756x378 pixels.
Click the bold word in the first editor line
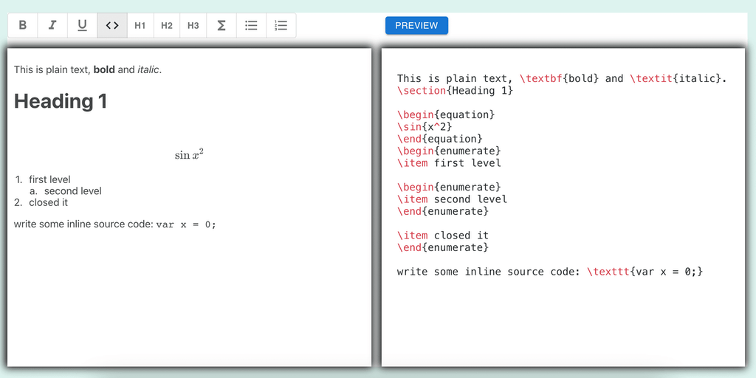(104, 70)
